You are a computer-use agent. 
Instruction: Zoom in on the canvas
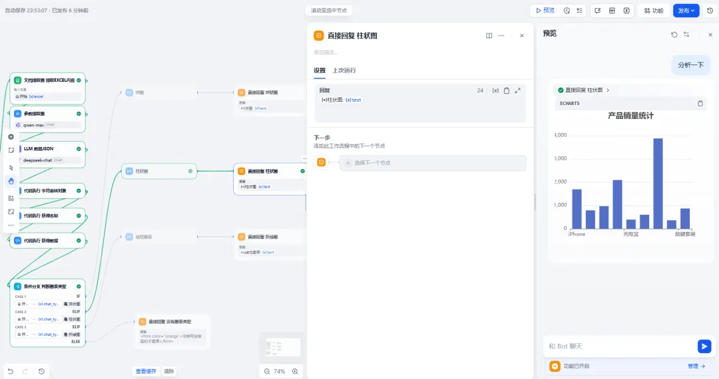click(295, 371)
